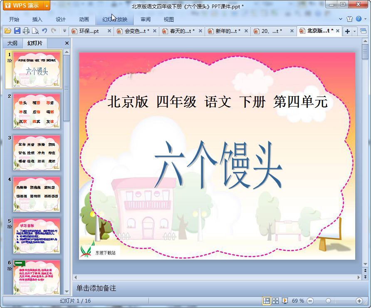Switch to Normal view icon in status bar
Screen dimensions: 371x308
(x=267, y=301)
